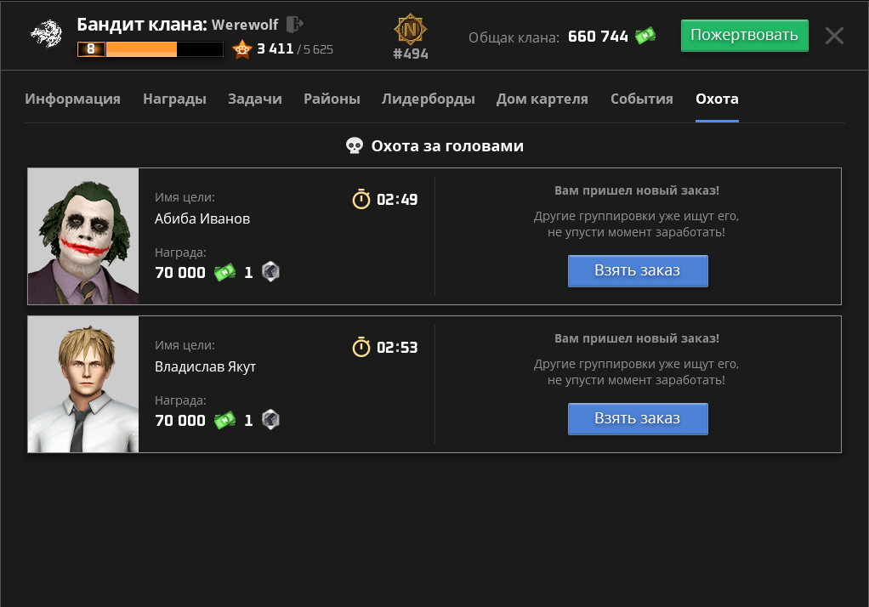Go to the Дом картеля tab
The width and height of the screenshot is (869, 607).
click(x=542, y=99)
